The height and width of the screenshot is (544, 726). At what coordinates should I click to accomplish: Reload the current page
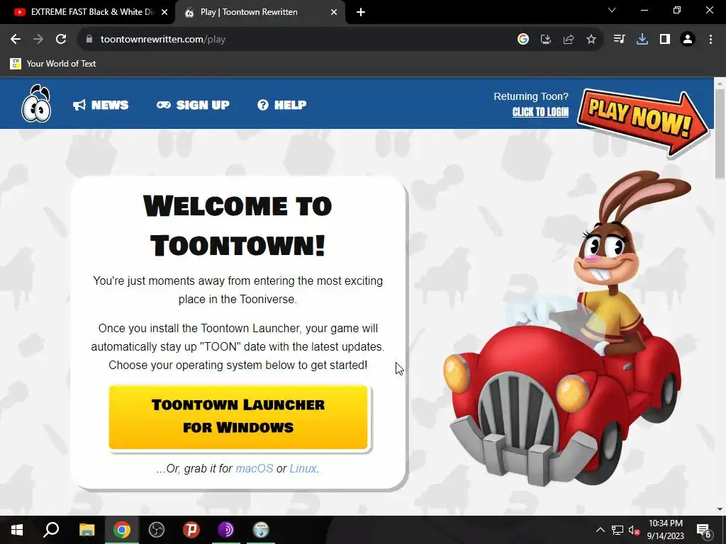point(61,40)
